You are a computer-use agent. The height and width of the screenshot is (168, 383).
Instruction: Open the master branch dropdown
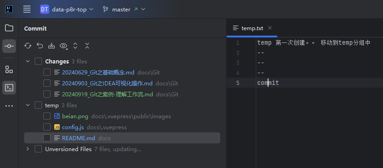124,9
